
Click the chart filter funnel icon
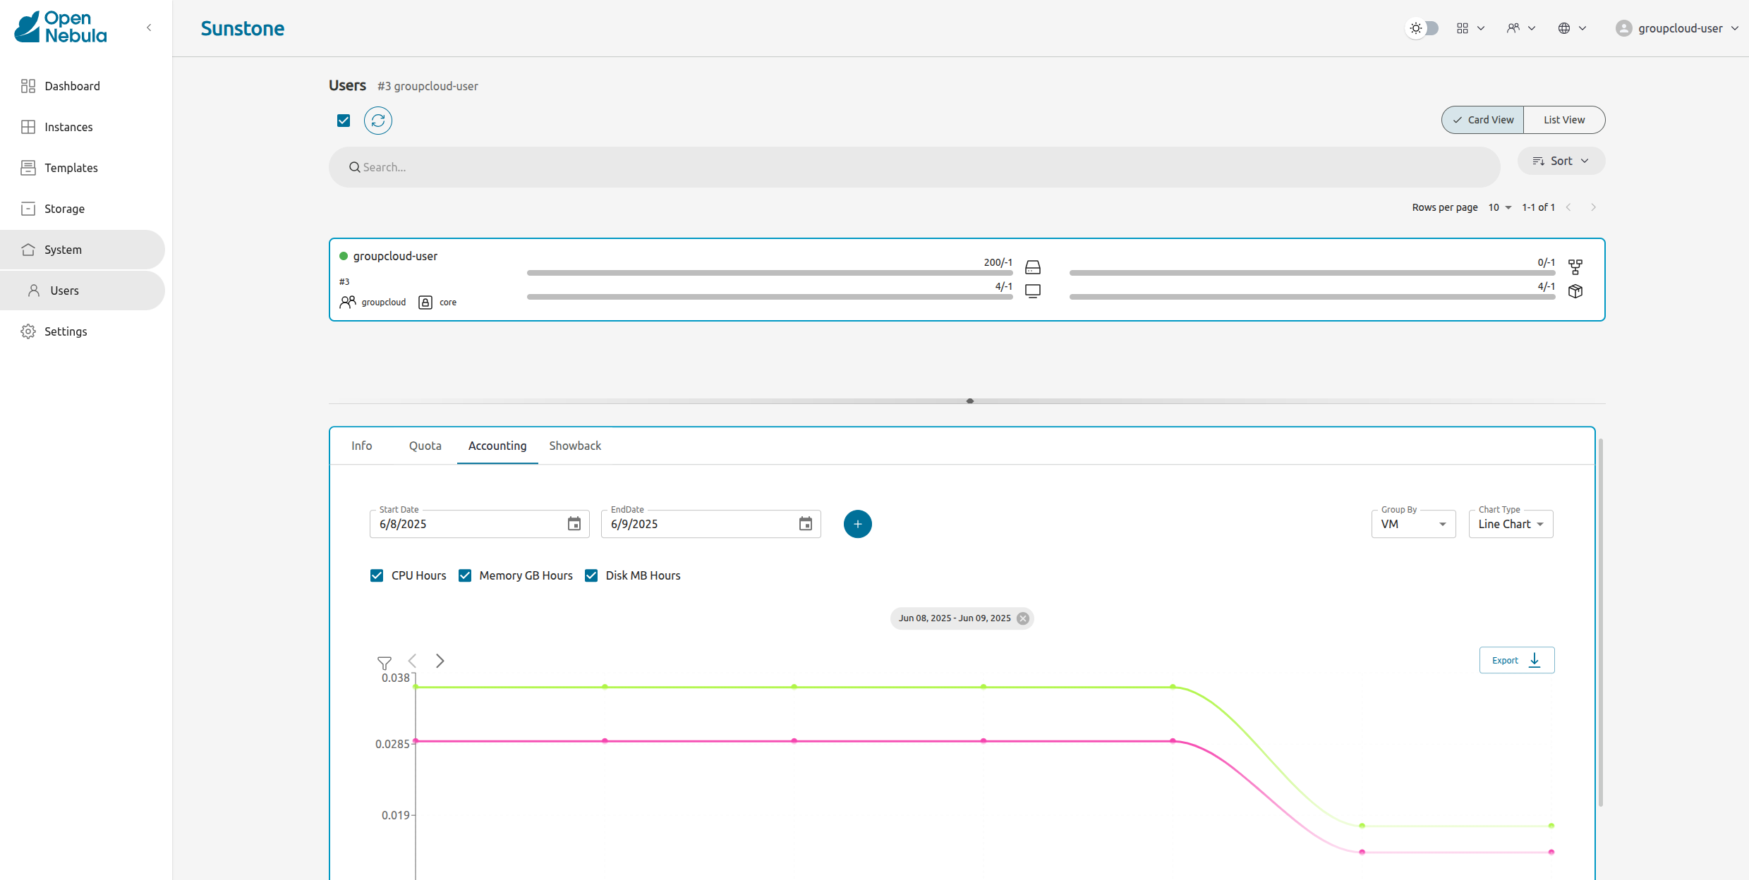tap(384, 663)
